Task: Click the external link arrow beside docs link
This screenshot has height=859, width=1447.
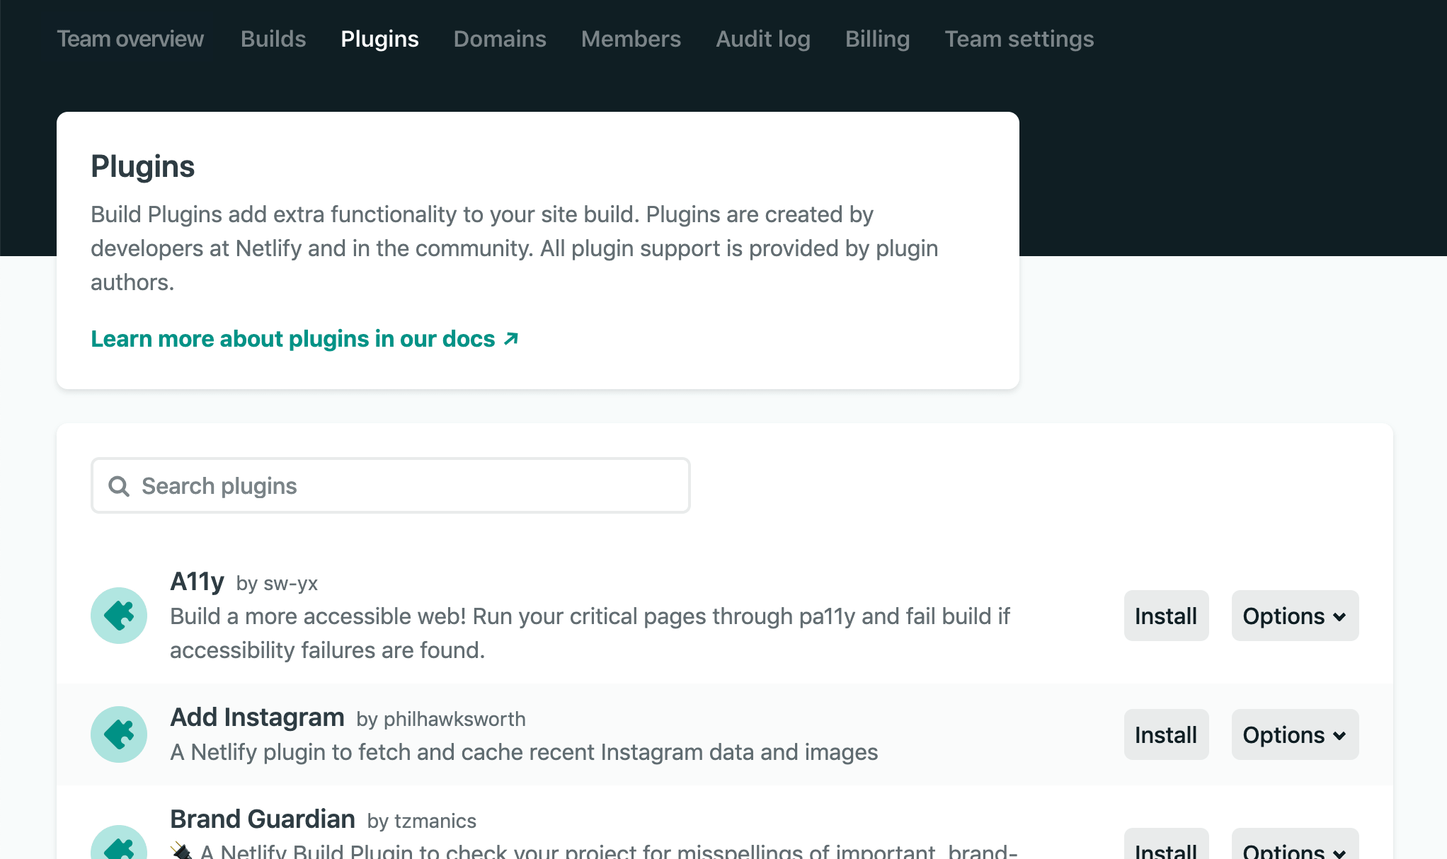Action: point(511,339)
